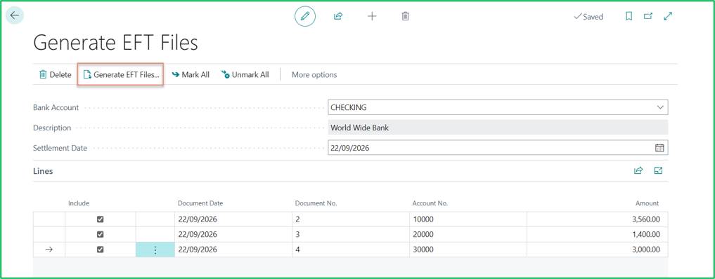This screenshot has height=279, width=715.
Task: Click account number 20000 cell
Action: pos(468,234)
